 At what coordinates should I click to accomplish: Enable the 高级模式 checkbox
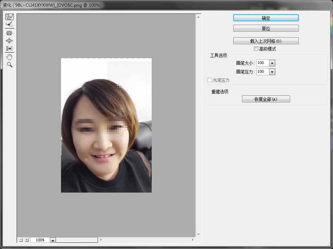[256, 49]
